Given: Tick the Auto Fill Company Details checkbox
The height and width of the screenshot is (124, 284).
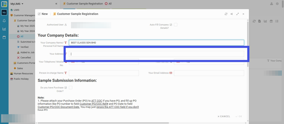Looking at the screenshot, I should tap(175, 25).
